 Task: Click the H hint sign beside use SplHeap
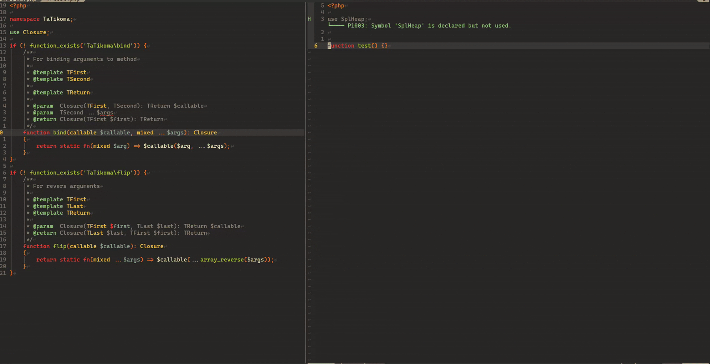coord(309,19)
